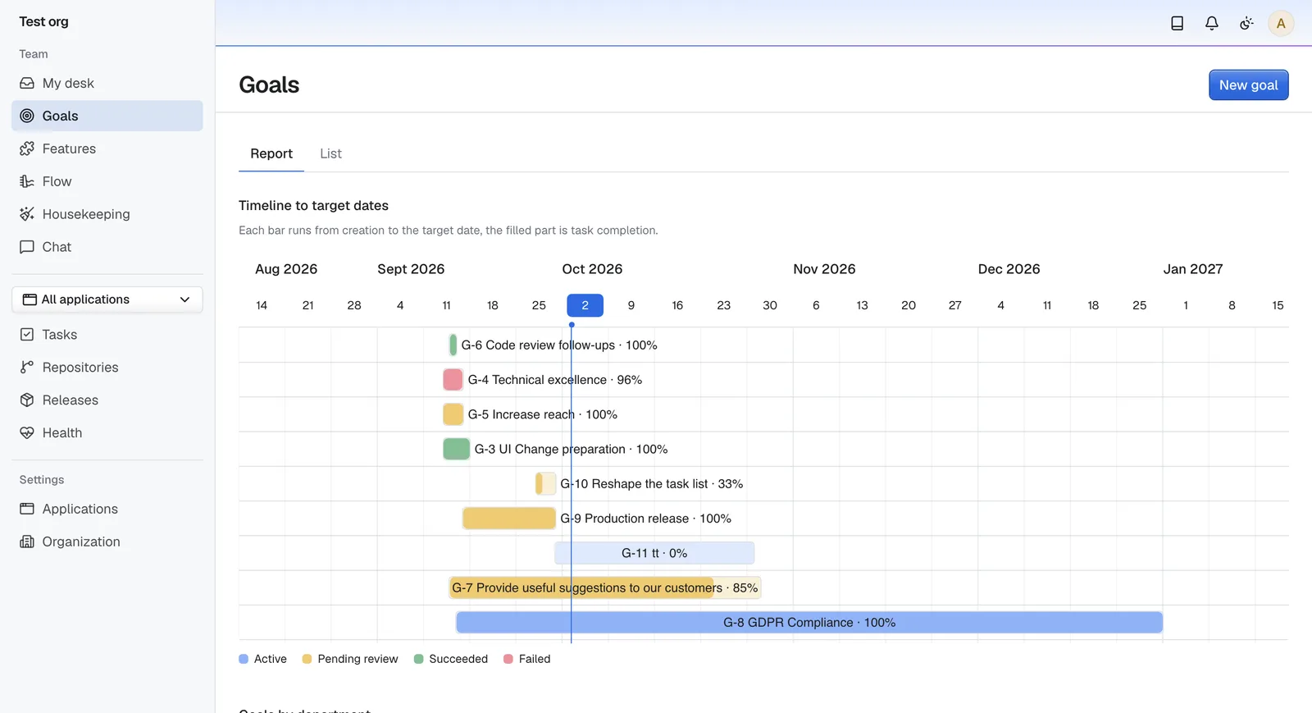The width and height of the screenshot is (1312, 713).
Task: Click the My desk inbox icon
Action: pyautogui.click(x=27, y=83)
